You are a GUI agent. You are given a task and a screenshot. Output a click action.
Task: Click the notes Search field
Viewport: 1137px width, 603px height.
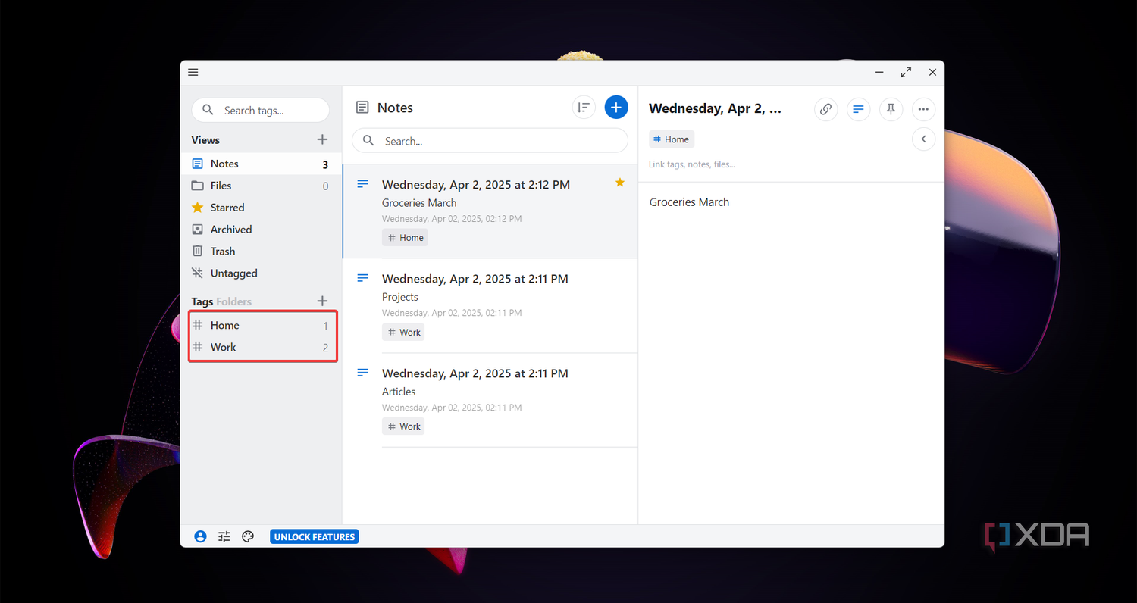(x=490, y=141)
